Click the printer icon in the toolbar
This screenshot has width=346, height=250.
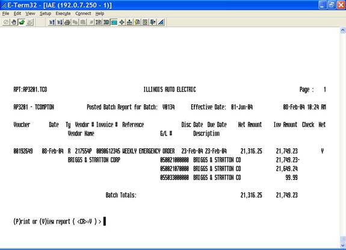point(67,22)
